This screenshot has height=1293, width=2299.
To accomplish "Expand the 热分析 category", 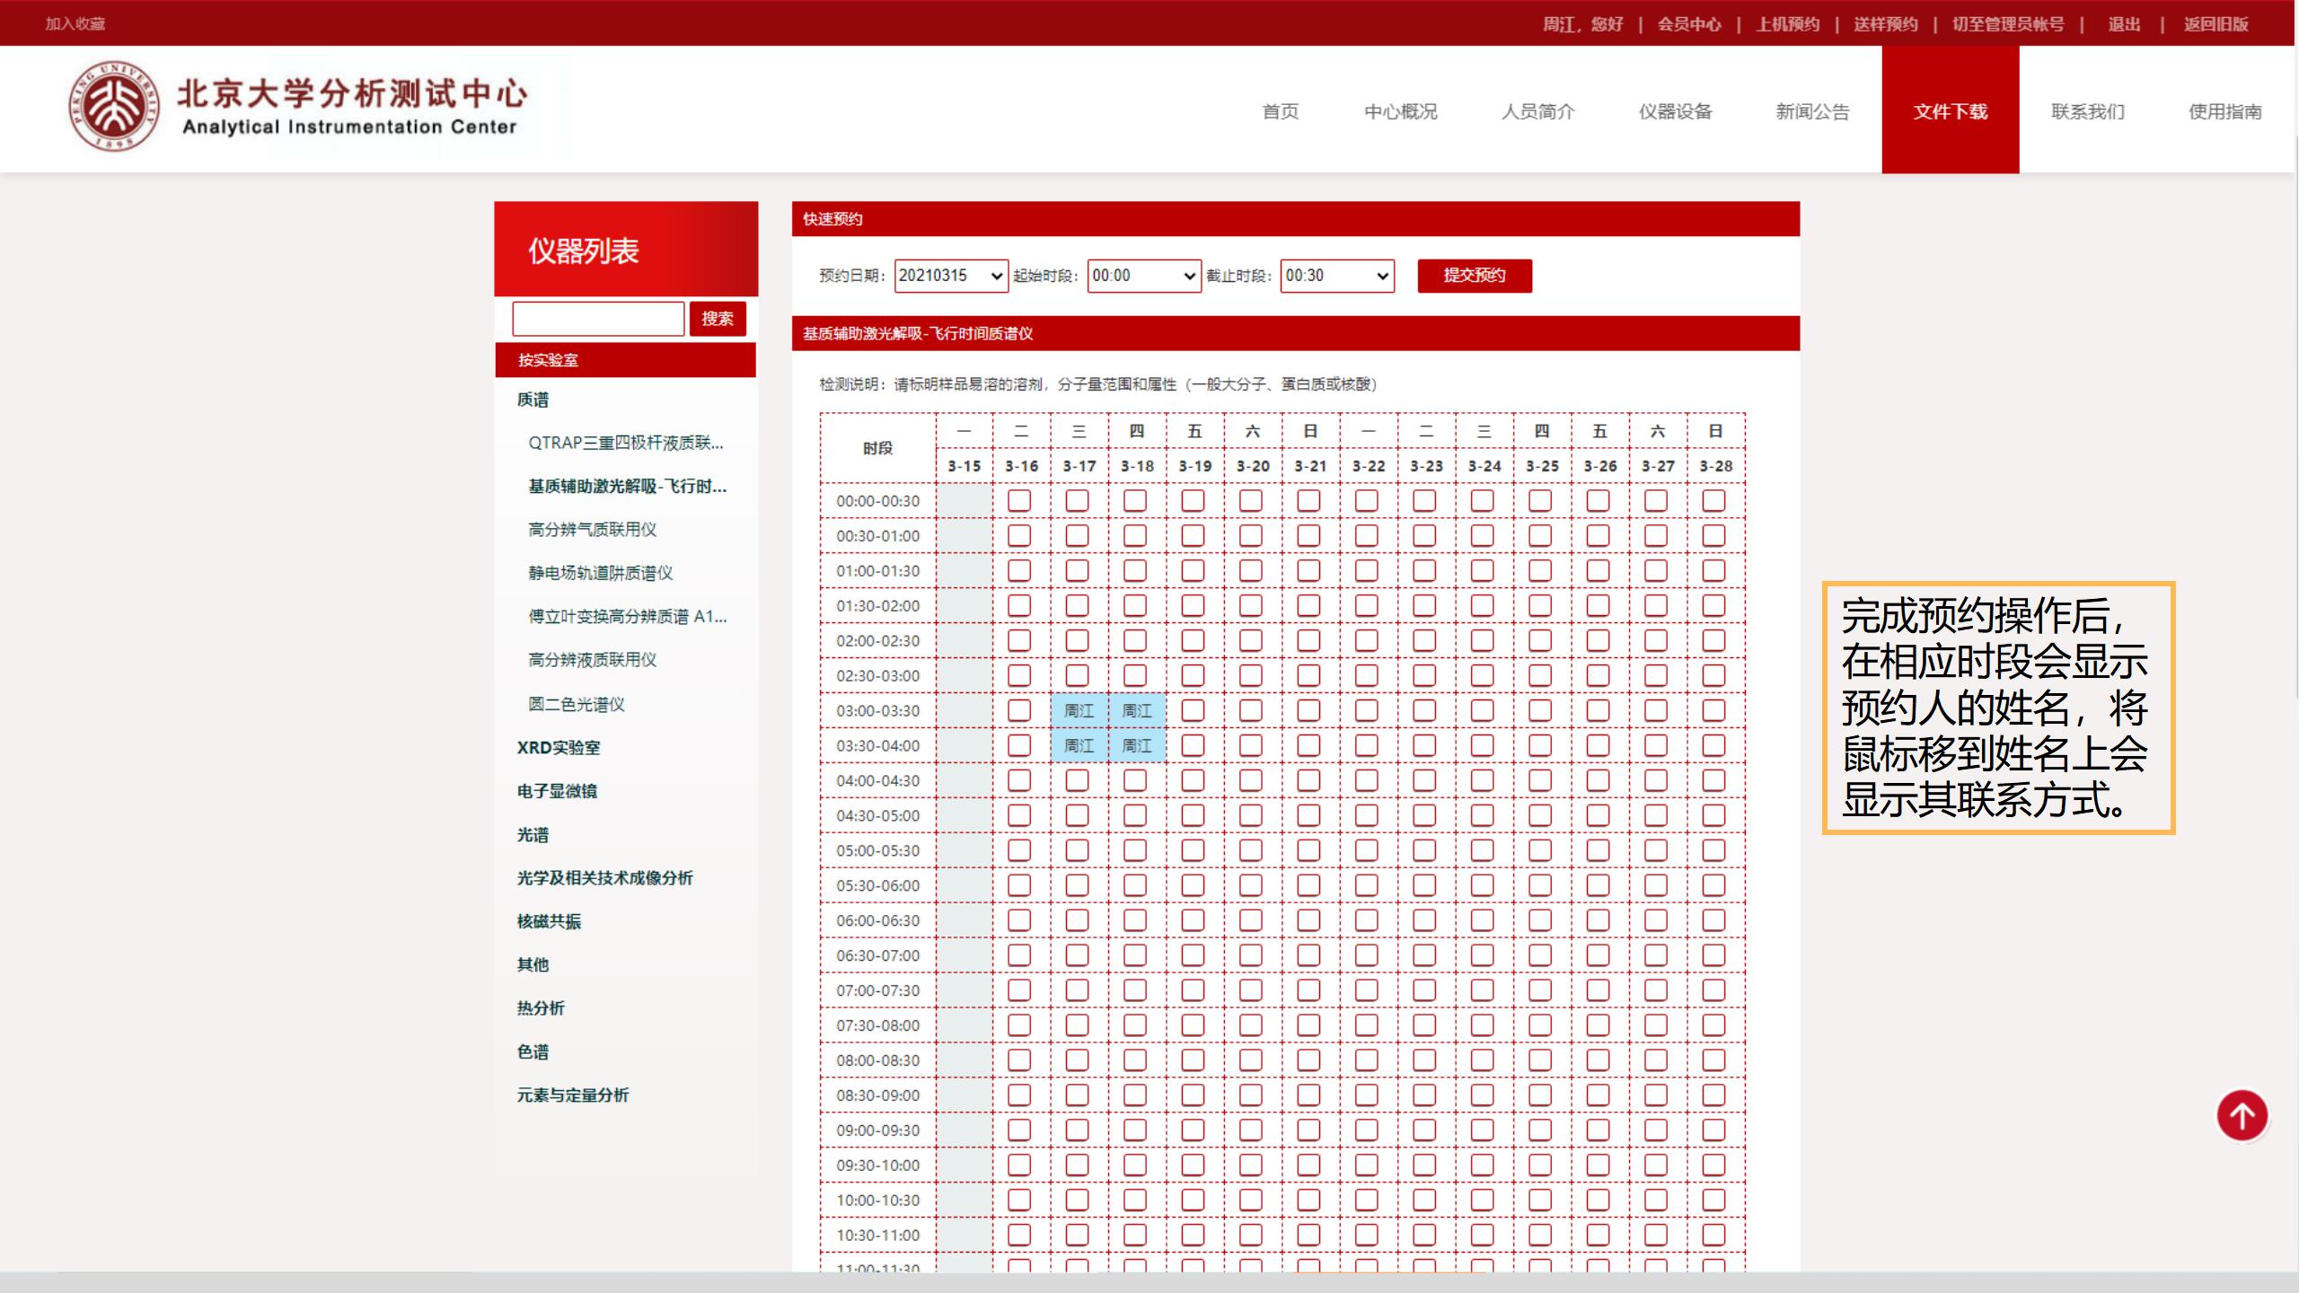I will 541,1008.
